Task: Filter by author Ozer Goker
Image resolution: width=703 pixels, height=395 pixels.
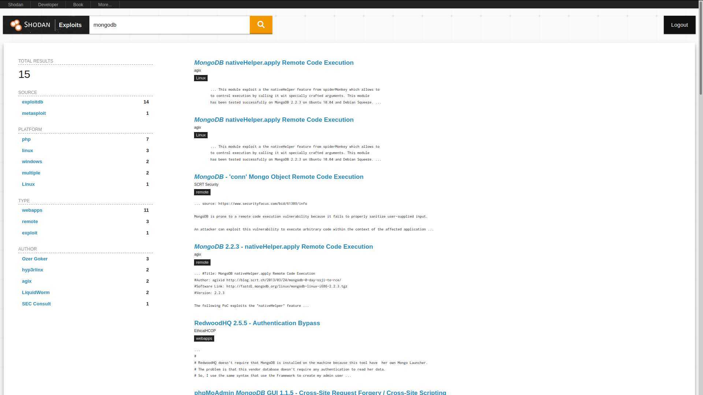Action: [x=35, y=259]
